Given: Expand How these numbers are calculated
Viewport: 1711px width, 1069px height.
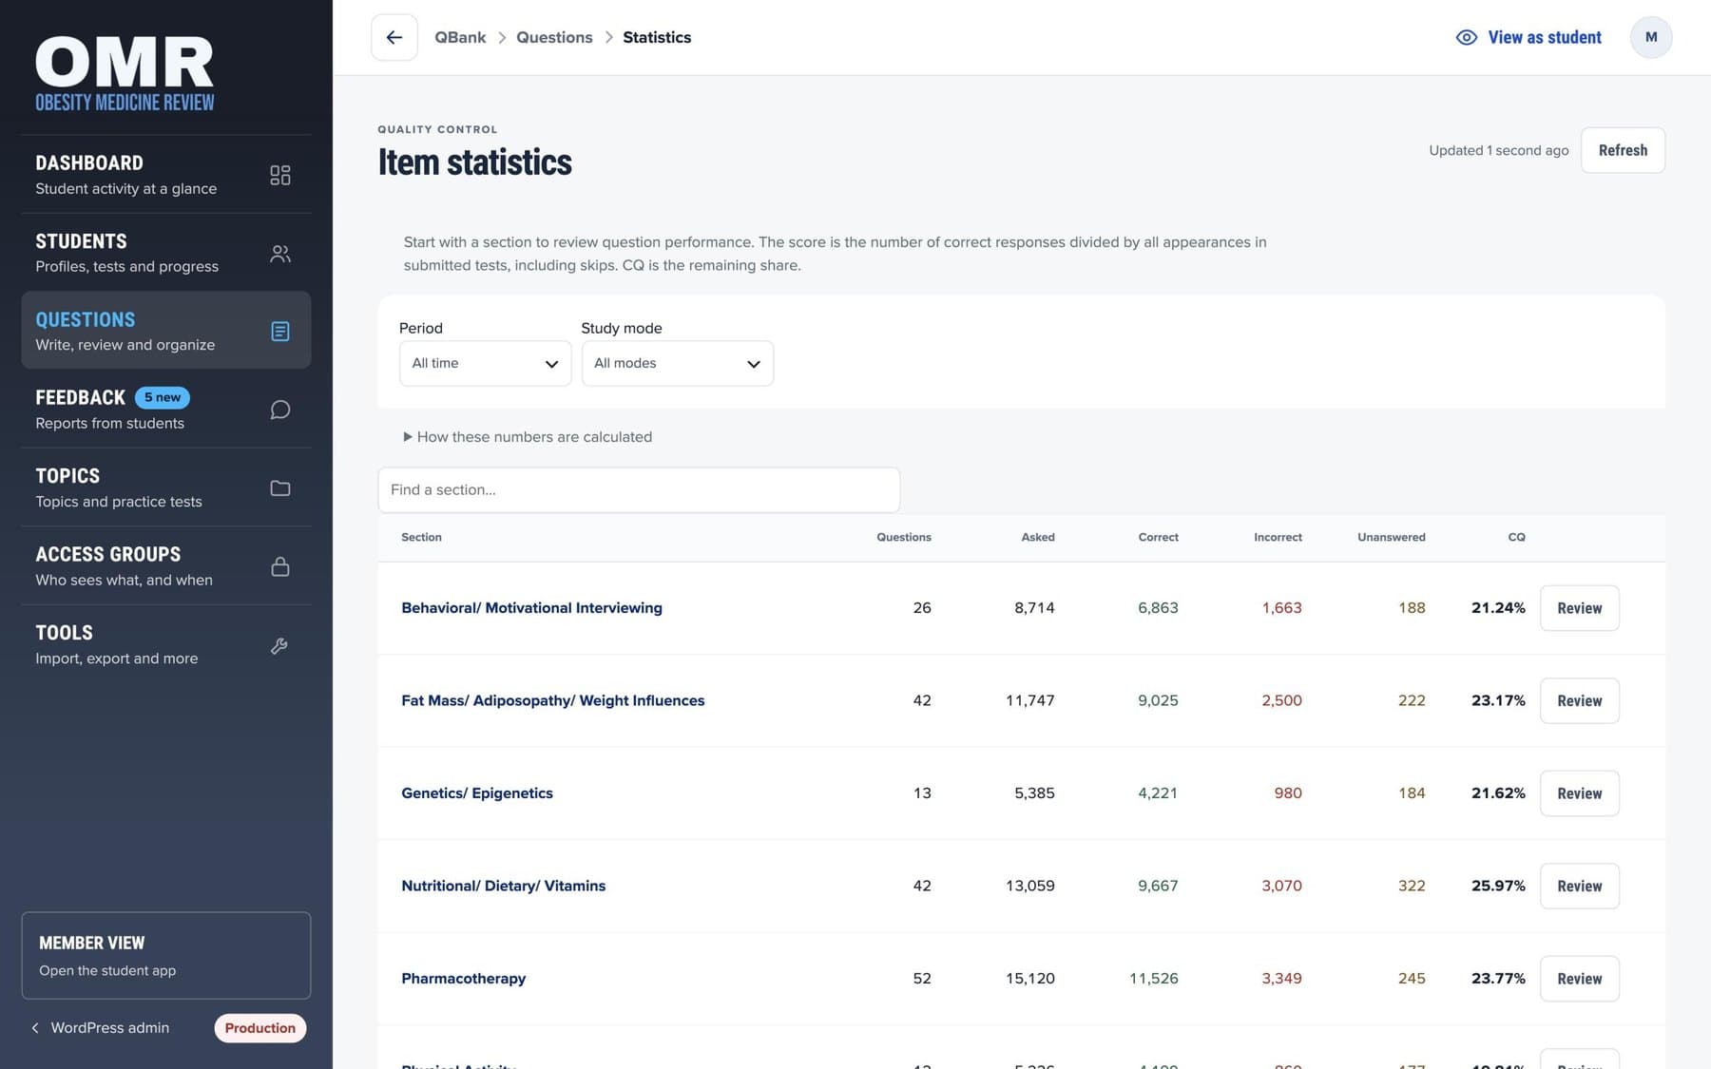Looking at the screenshot, I should (528, 437).
